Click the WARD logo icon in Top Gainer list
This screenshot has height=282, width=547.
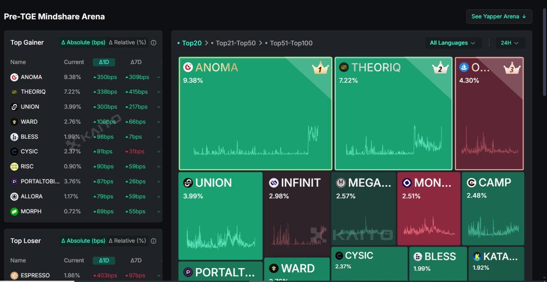pos(14,122)
